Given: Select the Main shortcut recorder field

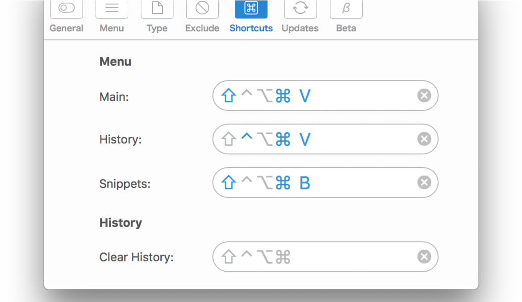Looking at the screenshot, I should 325,96.
